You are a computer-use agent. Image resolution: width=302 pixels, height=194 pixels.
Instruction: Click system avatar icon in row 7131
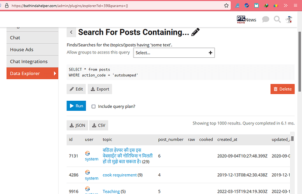tap(88, 153)
